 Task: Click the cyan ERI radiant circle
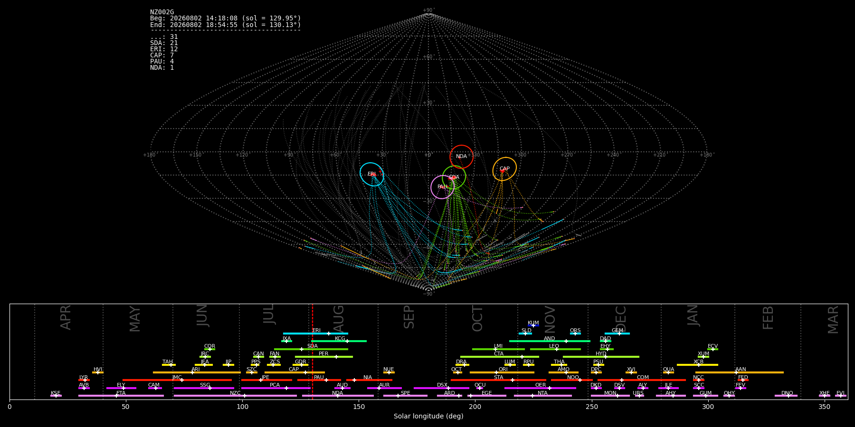(x=372, y=174)
